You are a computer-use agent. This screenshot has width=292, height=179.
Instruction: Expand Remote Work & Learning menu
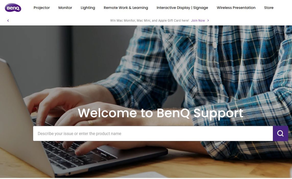click(126, 8)
